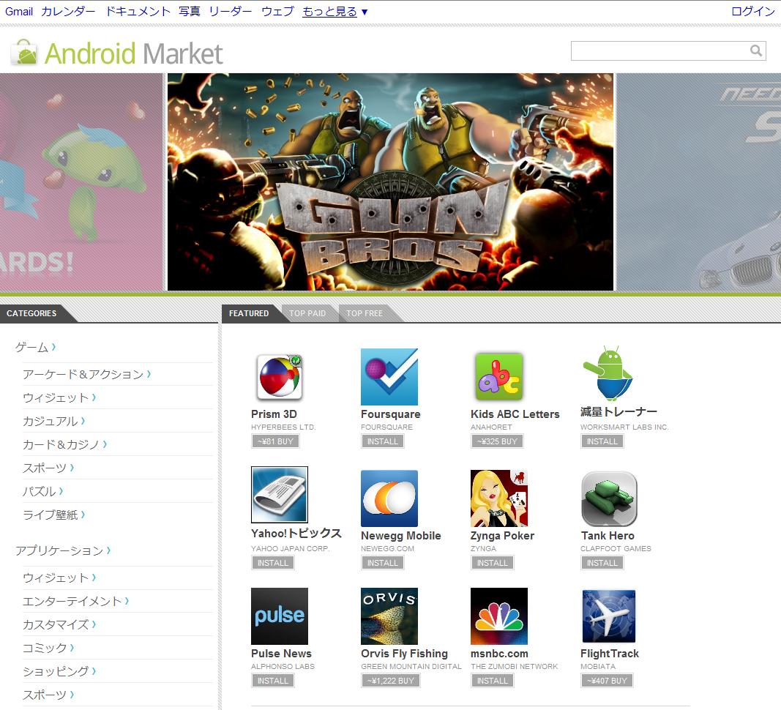Open Gmail from the top bar
781x710 pixels.
19,12
